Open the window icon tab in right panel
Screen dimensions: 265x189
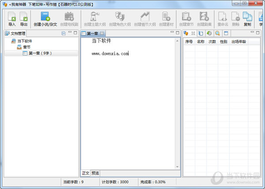point(226,33)
